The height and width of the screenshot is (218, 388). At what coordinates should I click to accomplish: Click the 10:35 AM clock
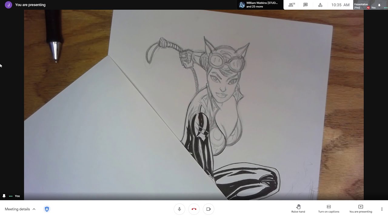pyautogui.click(x=340, y=5)
